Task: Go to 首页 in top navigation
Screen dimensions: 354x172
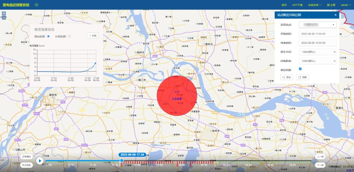Action: coord(284,5)
